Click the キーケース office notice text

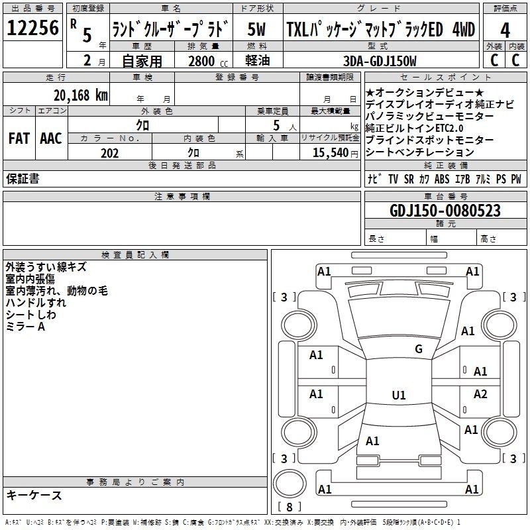coord(34,496)
